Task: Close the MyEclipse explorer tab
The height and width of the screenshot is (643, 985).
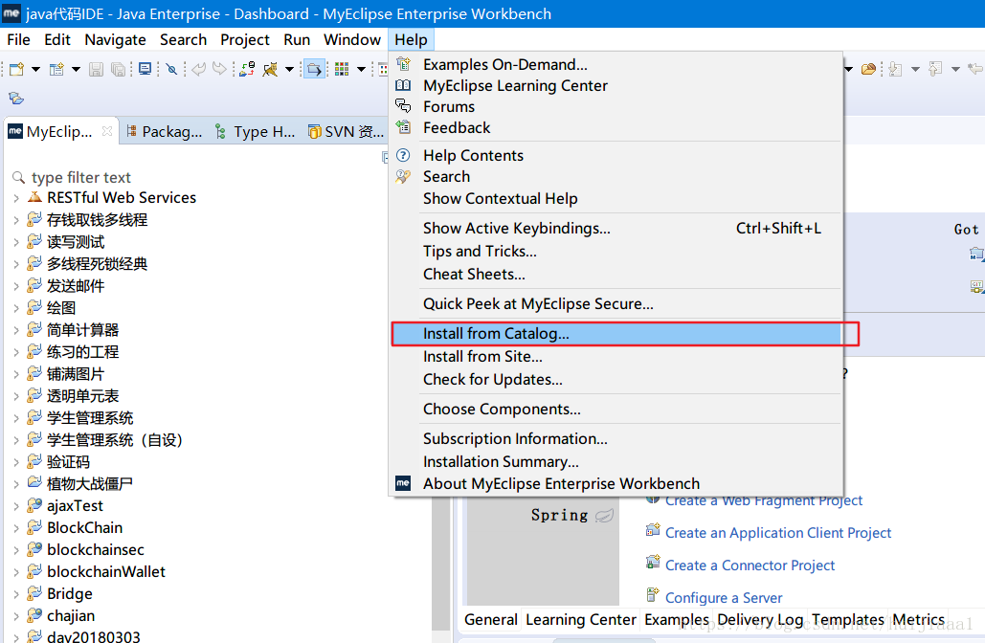Action: pyautogui.click(x=107, y=130)
